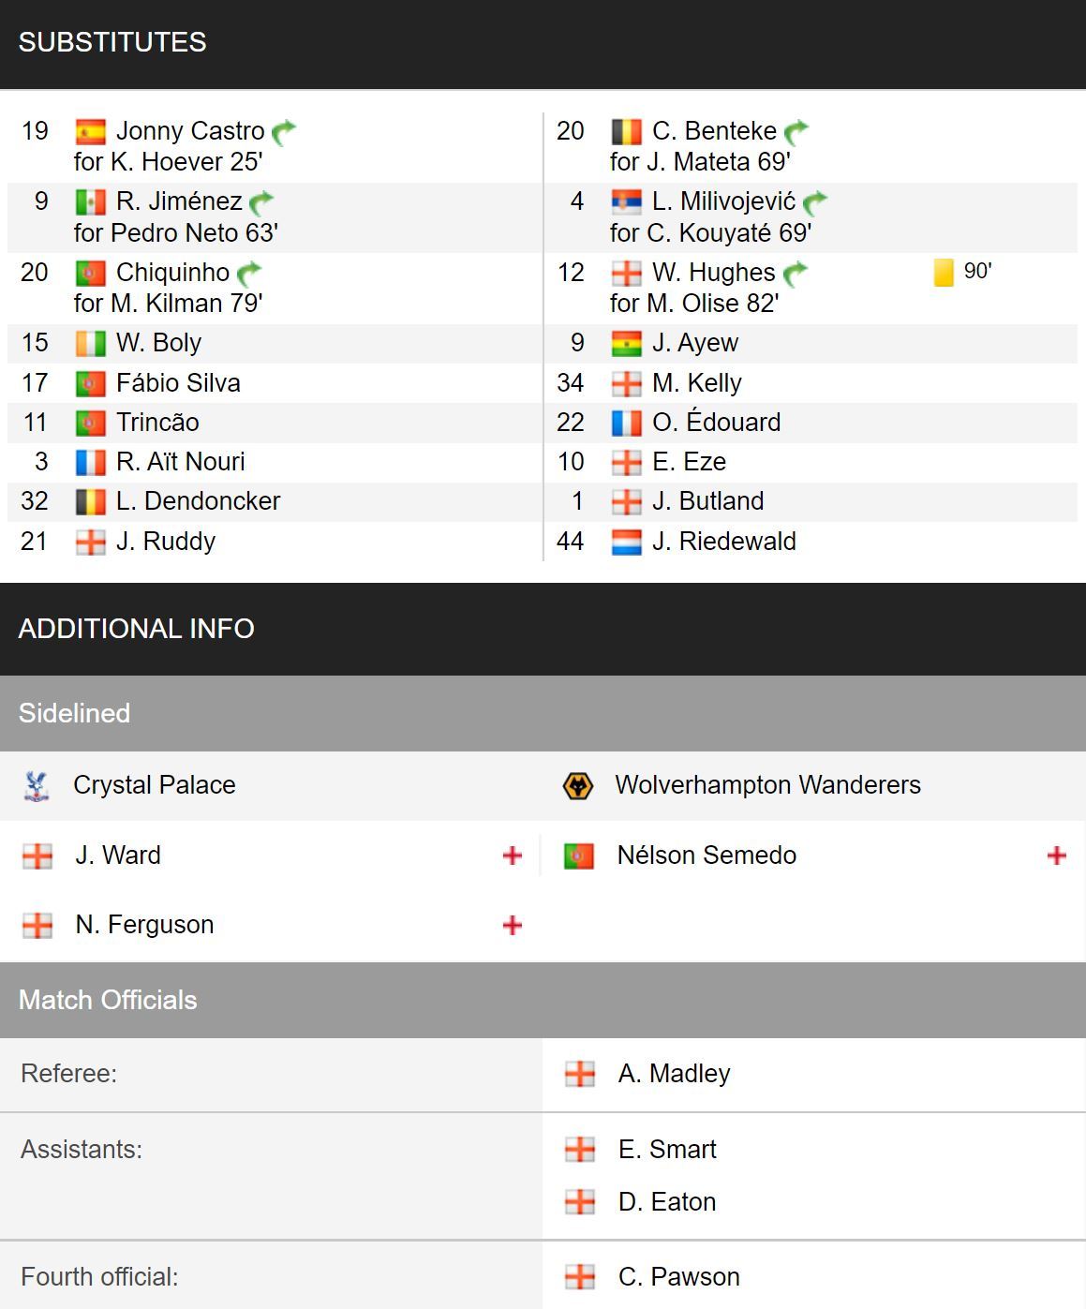Open the Wolverhampton Wanderers team link
Viewport: 1086px width, 1309px height.
click(767, 785)
